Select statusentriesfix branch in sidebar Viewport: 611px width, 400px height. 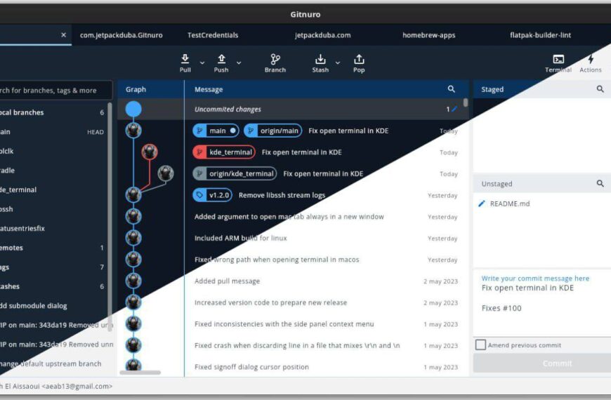click(53, 228)
